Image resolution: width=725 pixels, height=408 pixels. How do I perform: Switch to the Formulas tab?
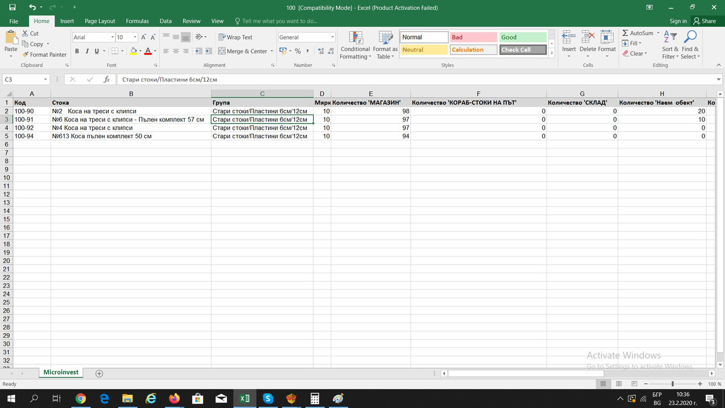click(137, 21)
